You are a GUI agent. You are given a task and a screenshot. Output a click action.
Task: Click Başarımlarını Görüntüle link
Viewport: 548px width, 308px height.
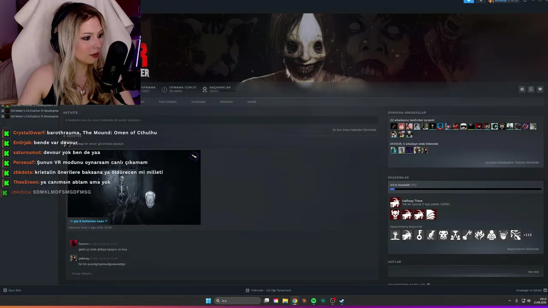tap(523, 249)
